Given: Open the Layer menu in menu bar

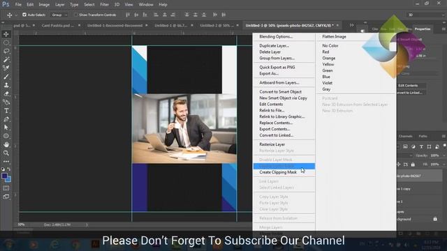Looking at the screenshot, I should (x=59, y=5).
